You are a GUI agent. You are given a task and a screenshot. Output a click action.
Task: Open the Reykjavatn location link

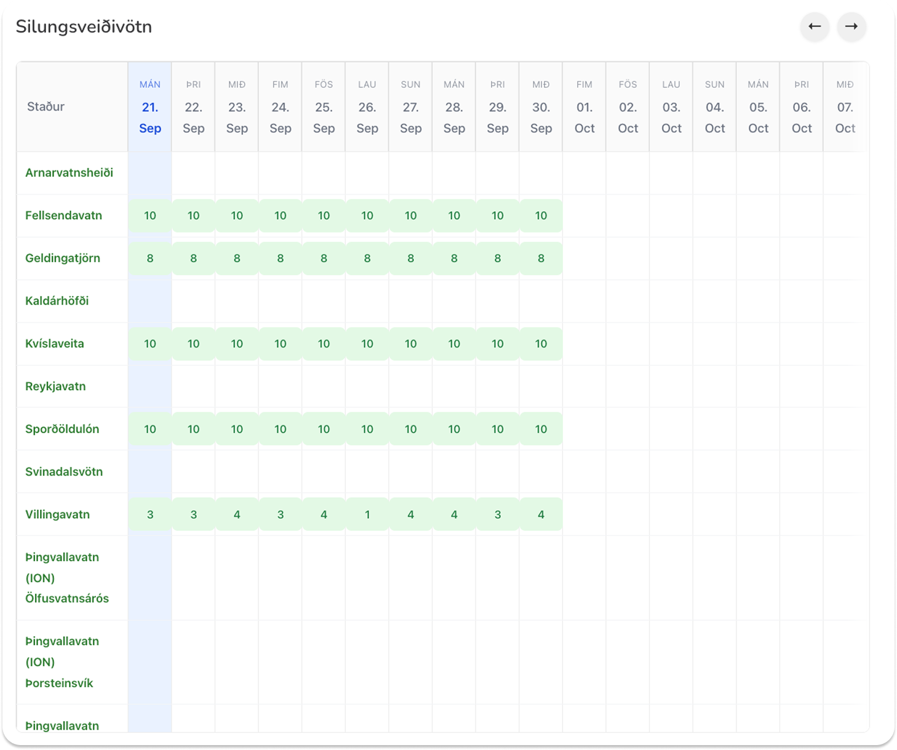click(55, 386)
